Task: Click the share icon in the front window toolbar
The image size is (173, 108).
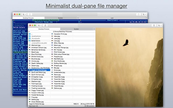Action: click(45, 25)
